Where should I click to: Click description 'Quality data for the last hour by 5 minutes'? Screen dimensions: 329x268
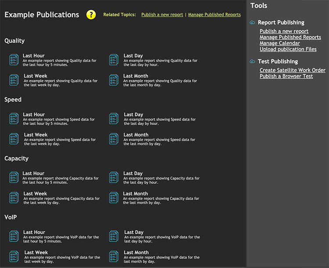[x=60, y=63]
